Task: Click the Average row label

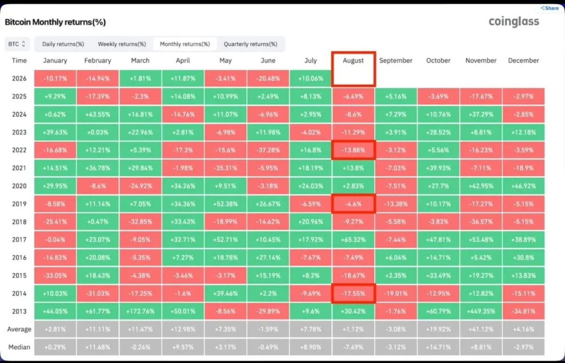Action: (19, 329)
